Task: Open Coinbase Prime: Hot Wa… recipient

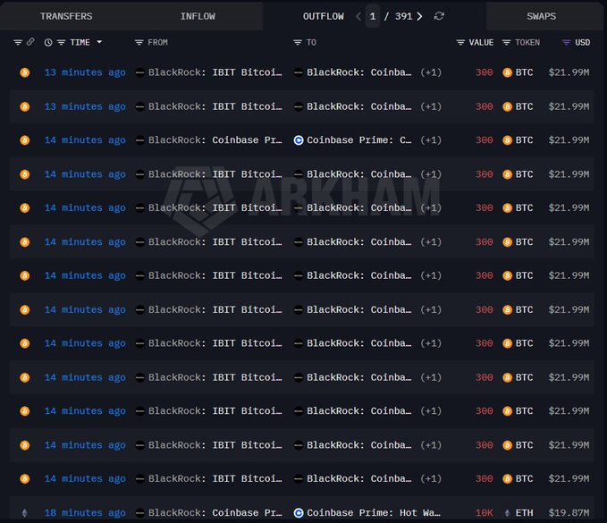Action: click(374, 513)
